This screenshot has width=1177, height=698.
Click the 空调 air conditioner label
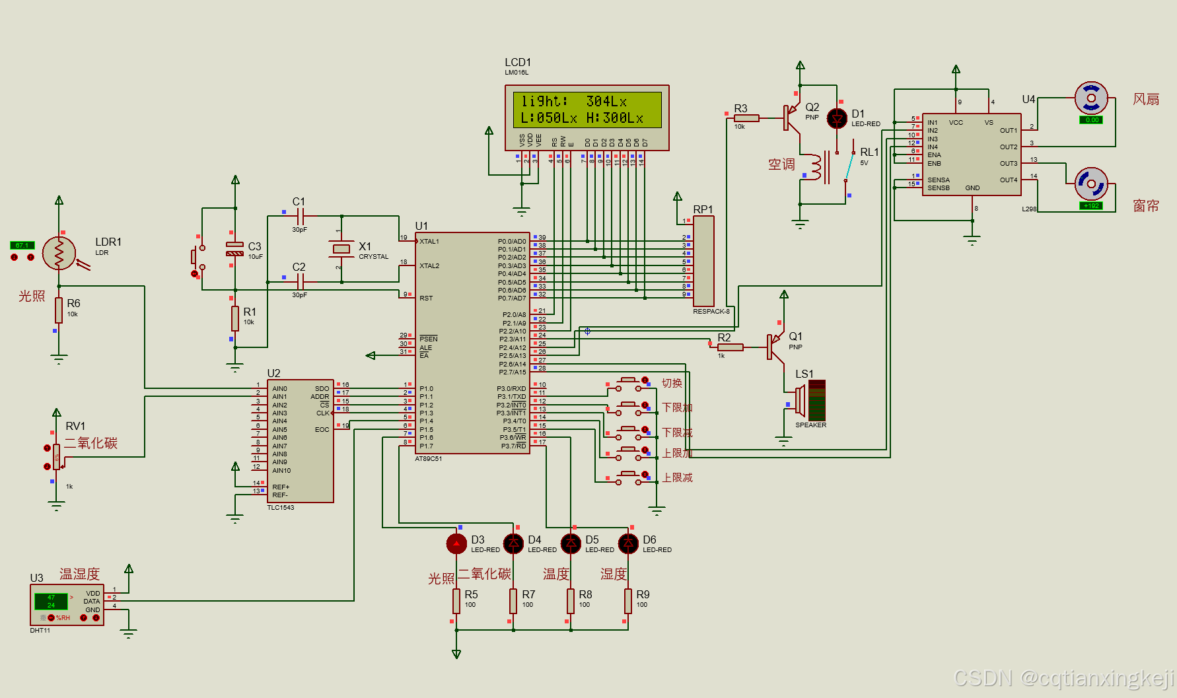click(781, 164)
